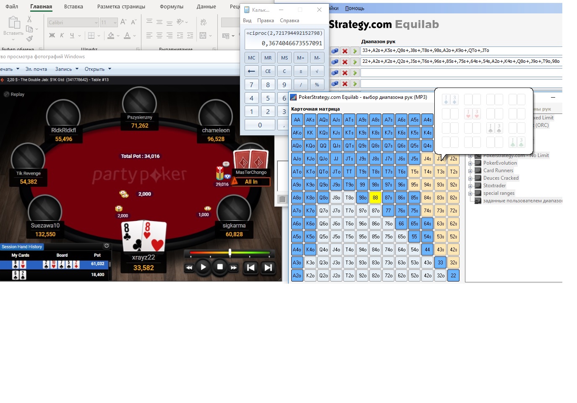The image size is (577, 403).
Task: Click the 7 digit key in Calculator
Action: [252, 85]
